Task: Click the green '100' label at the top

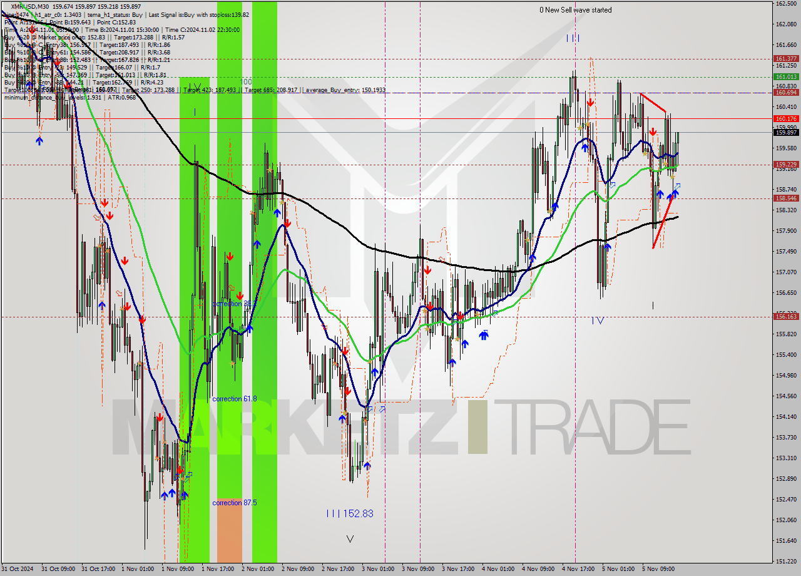Action: (246, 82)
